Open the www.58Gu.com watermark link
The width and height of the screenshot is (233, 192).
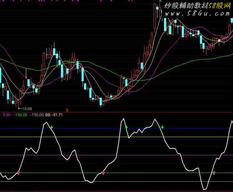pos(197,14)
